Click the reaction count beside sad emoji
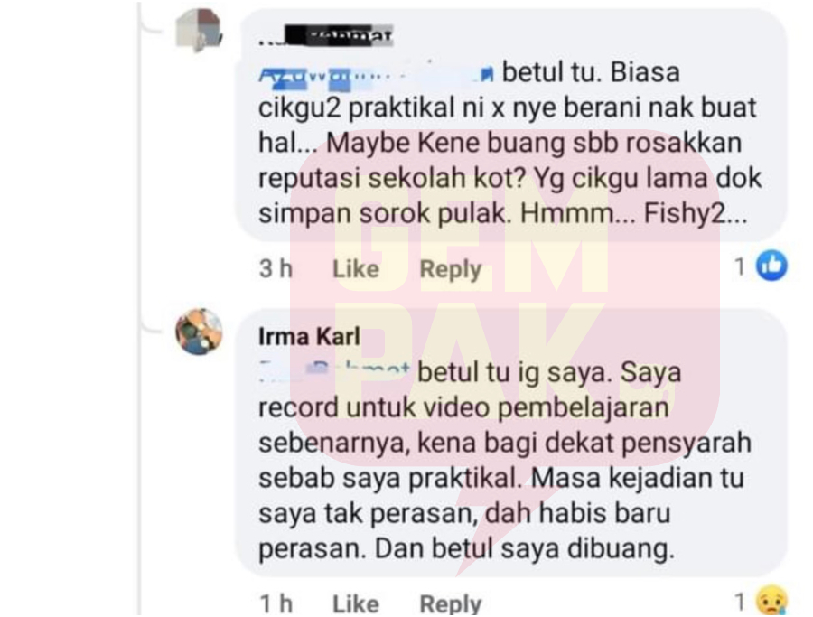This screenshot has width=813, height=617. click(740, 603)
